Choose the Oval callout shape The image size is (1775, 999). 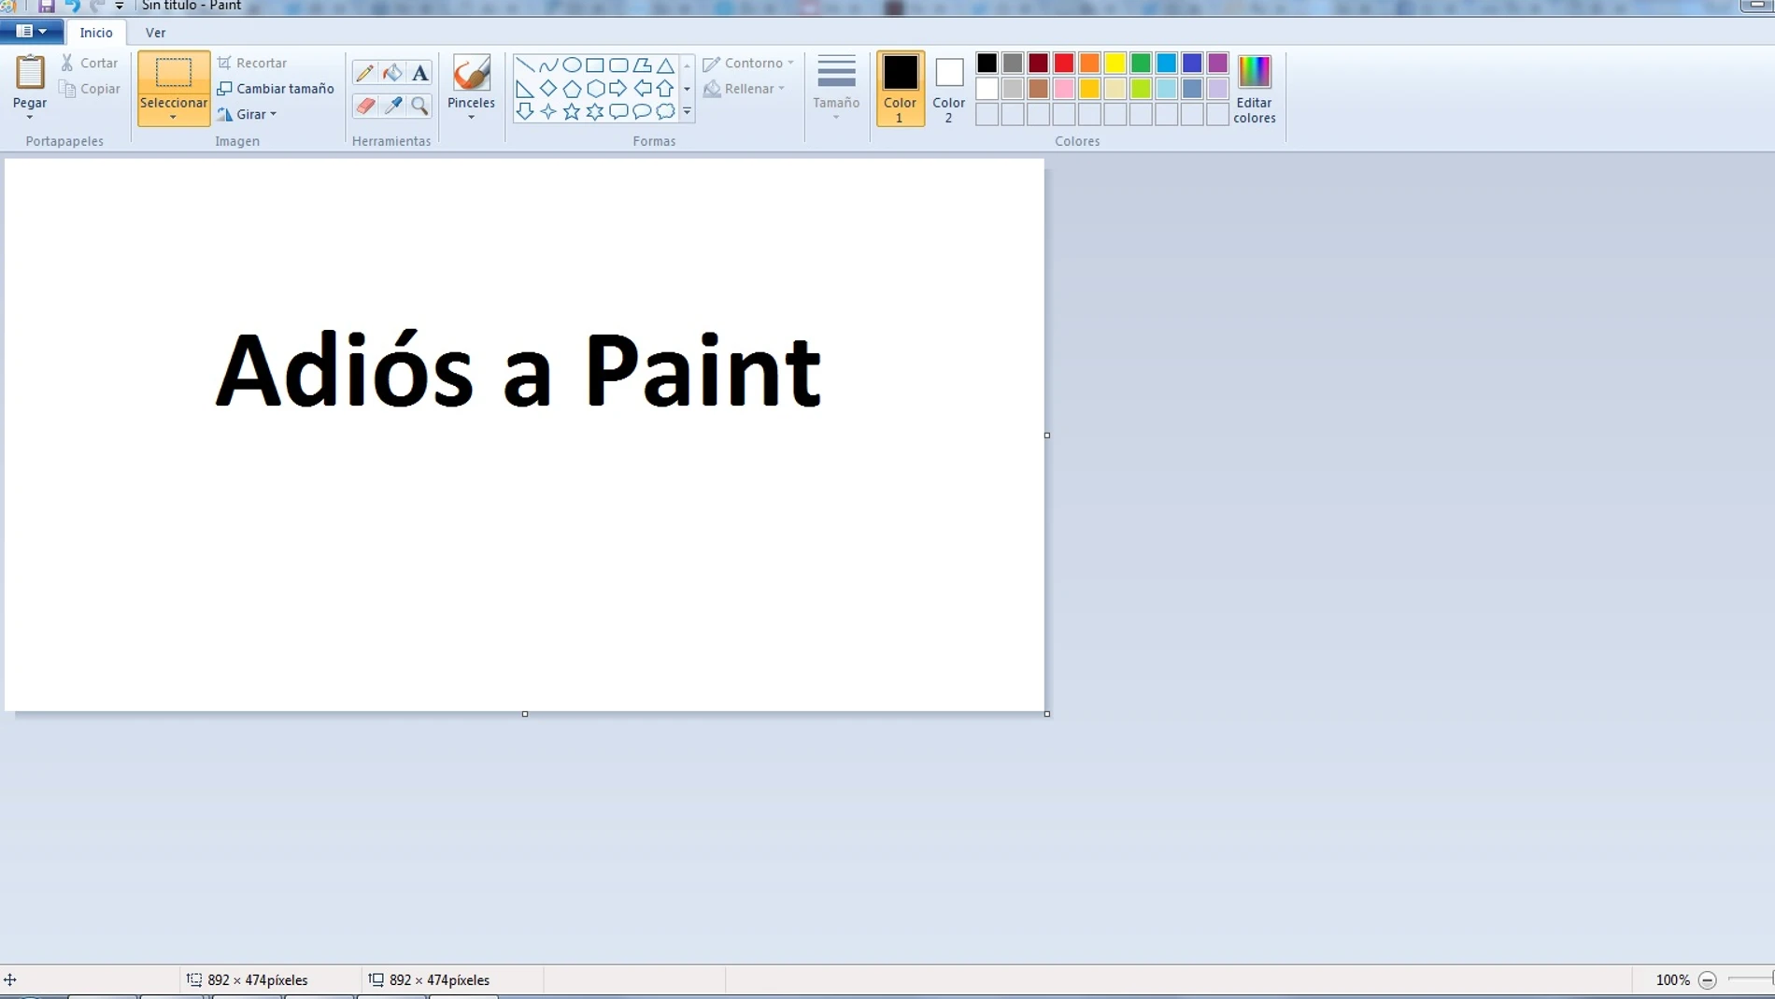click(642, 112)
